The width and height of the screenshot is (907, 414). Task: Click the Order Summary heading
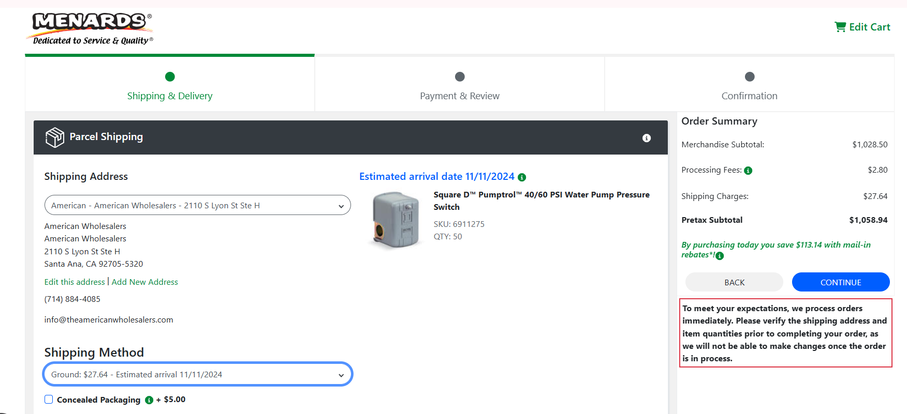click(x=719, y=121)
